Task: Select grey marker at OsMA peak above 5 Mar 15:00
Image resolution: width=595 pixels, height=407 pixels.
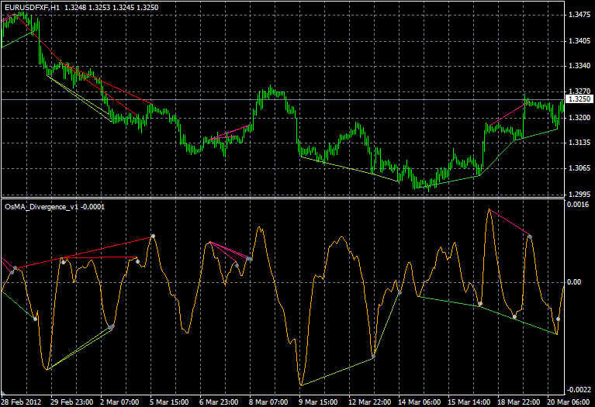Action: (153, 236)
